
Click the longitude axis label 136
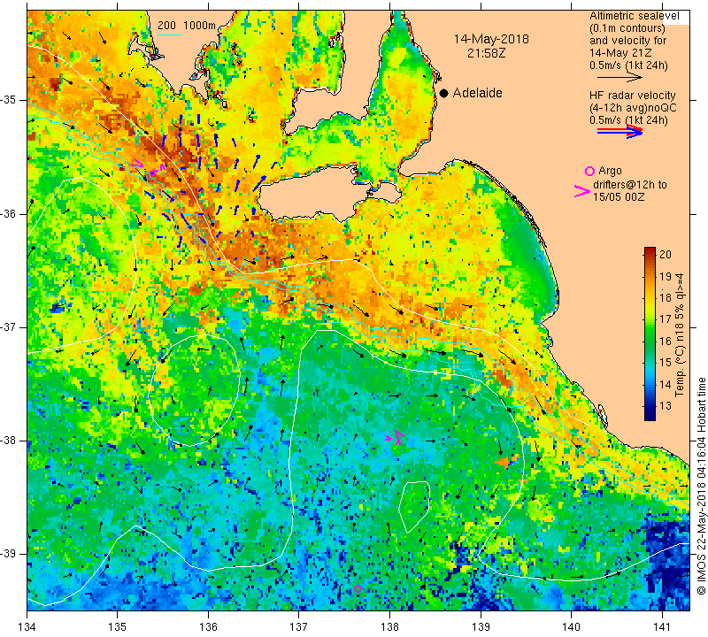[x=208, y=627]
